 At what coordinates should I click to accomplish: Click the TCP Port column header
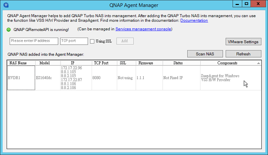pyautogui.click(x=101, y=63)
